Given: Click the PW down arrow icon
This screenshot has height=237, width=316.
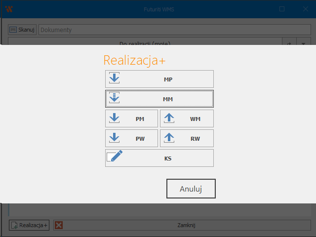Looking at the screenshot, I should [115, 138].
